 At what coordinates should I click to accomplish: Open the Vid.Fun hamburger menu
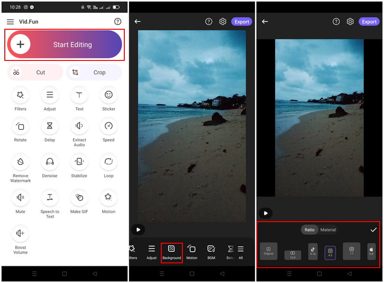coord(10,22)
